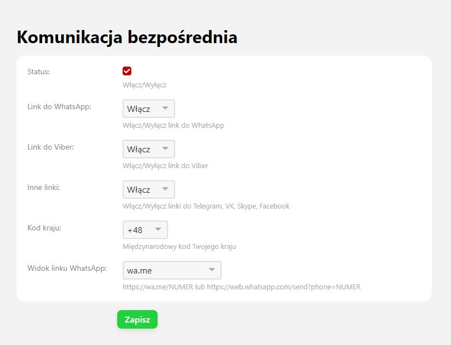Click the arrow on the +48 selector
This screenshot has height=345, width=451.
[158, 230]
